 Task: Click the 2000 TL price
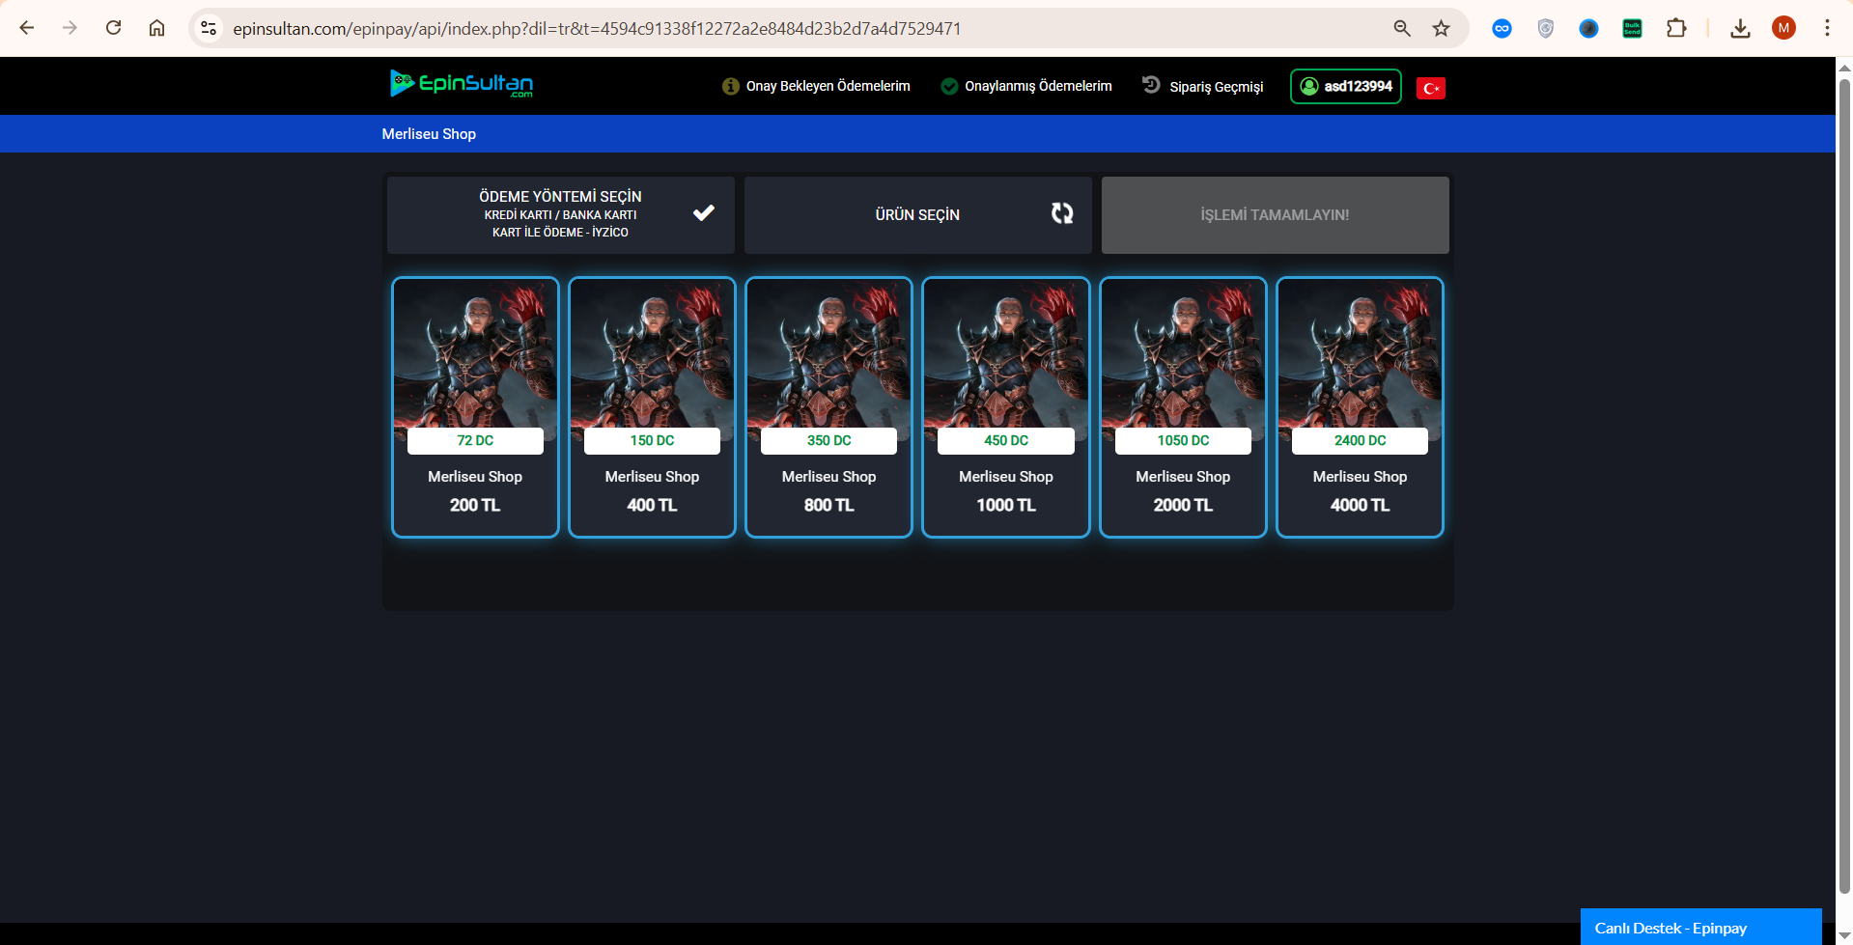tap(1183, 505)
